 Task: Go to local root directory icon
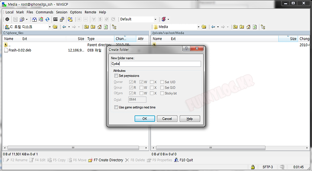point(93,27)
